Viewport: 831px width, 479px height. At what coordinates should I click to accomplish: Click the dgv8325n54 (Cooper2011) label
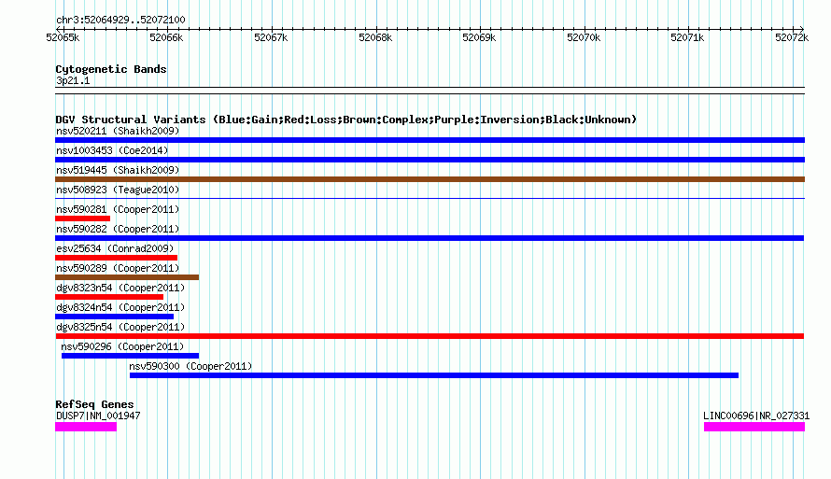(x=120, y=327)
